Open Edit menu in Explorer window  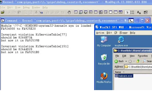tap(124, 56)
